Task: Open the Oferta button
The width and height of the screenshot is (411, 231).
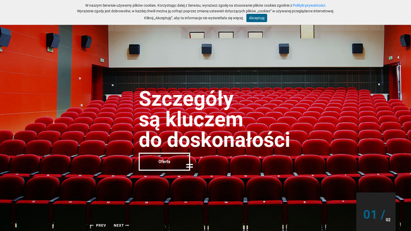Action: coord(164,162)
